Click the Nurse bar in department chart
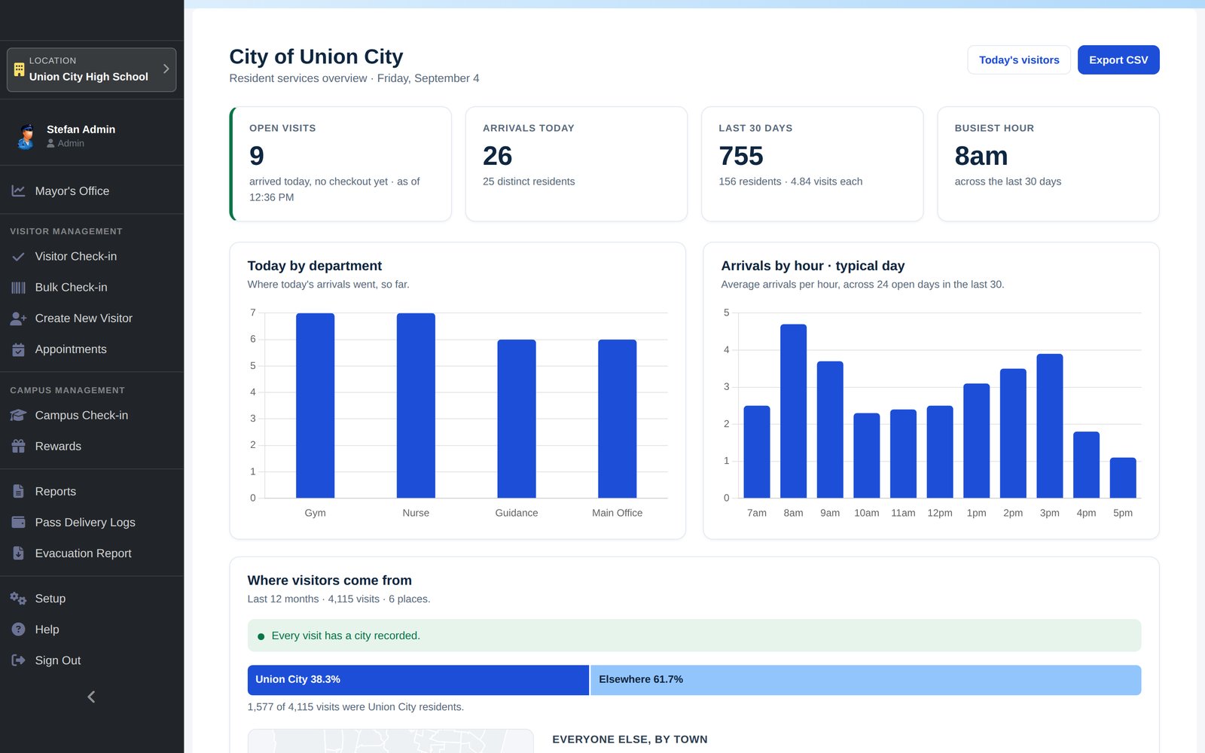This screenshot has height=753, width=1205. 416,406
